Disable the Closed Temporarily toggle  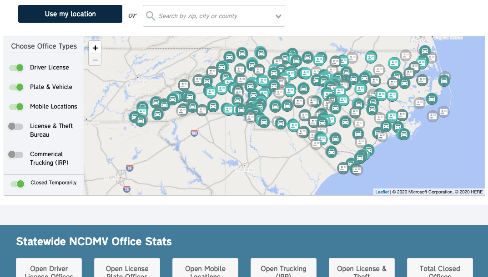coord(17,183)
